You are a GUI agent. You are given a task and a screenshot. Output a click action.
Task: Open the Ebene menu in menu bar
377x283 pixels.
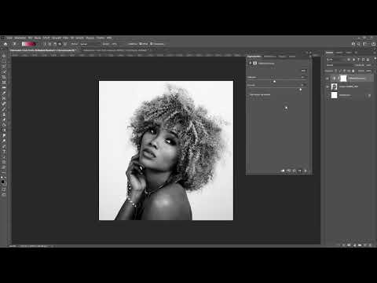pos(38,38)
